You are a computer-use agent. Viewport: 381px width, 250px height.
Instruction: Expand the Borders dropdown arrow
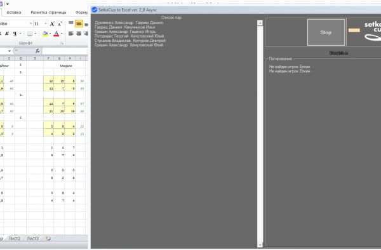[36, 34]
